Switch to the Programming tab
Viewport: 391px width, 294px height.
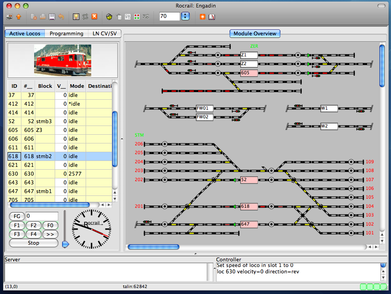pyautogui.click(x=66, y=34)
